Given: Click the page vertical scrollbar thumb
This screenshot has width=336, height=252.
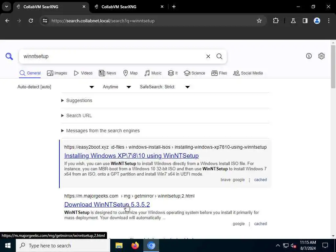Looking at the screenshot, I should tap(333, 67).
